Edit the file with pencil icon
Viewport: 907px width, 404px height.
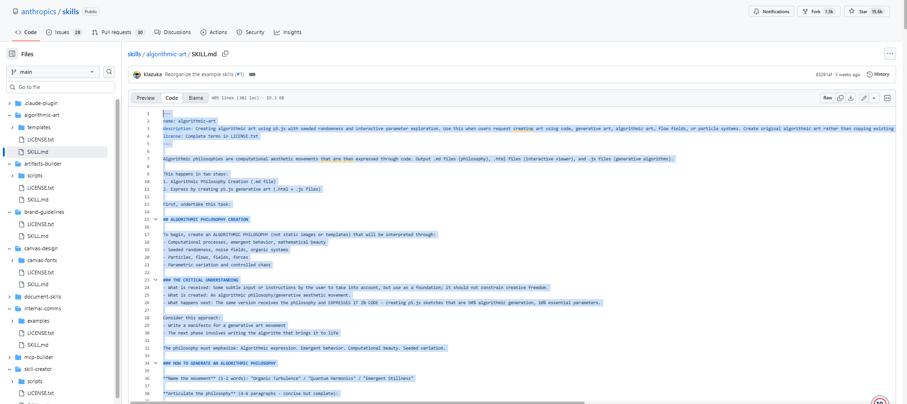864,98
